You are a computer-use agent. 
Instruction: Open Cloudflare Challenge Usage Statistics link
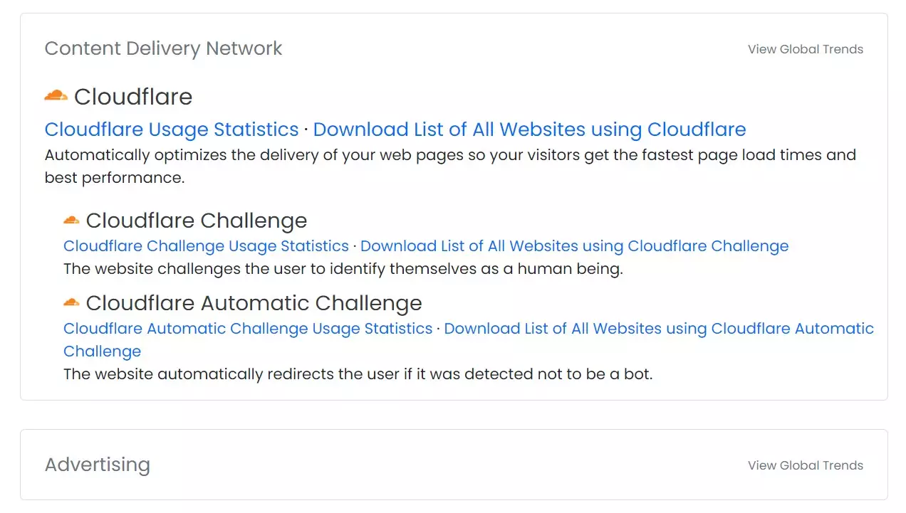tap(206, 246)
